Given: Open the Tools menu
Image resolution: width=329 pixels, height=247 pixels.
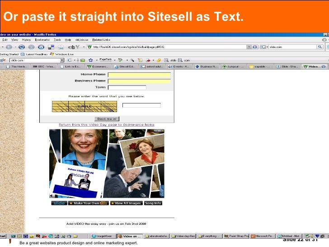Looking at the screenshot, I should point(57,40).
